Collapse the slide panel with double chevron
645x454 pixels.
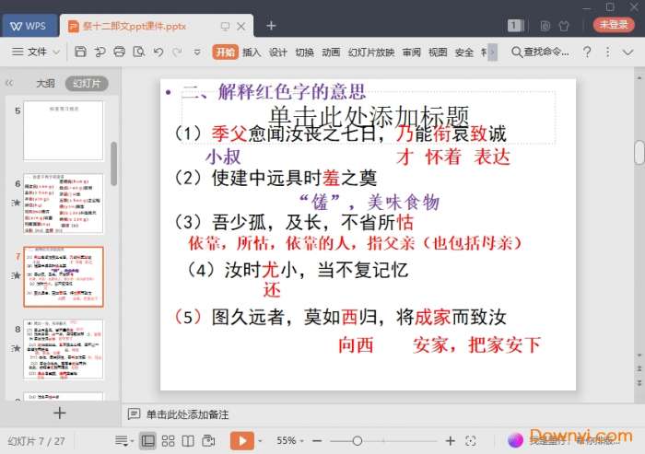coord(10,83)
